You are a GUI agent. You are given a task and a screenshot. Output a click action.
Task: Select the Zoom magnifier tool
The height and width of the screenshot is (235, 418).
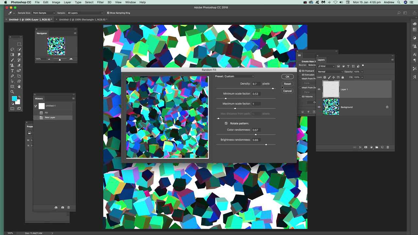[12, 92]
